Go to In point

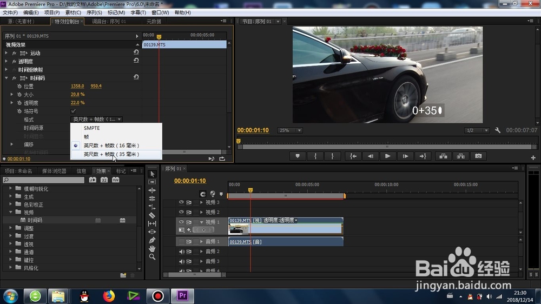click(353, 156)
